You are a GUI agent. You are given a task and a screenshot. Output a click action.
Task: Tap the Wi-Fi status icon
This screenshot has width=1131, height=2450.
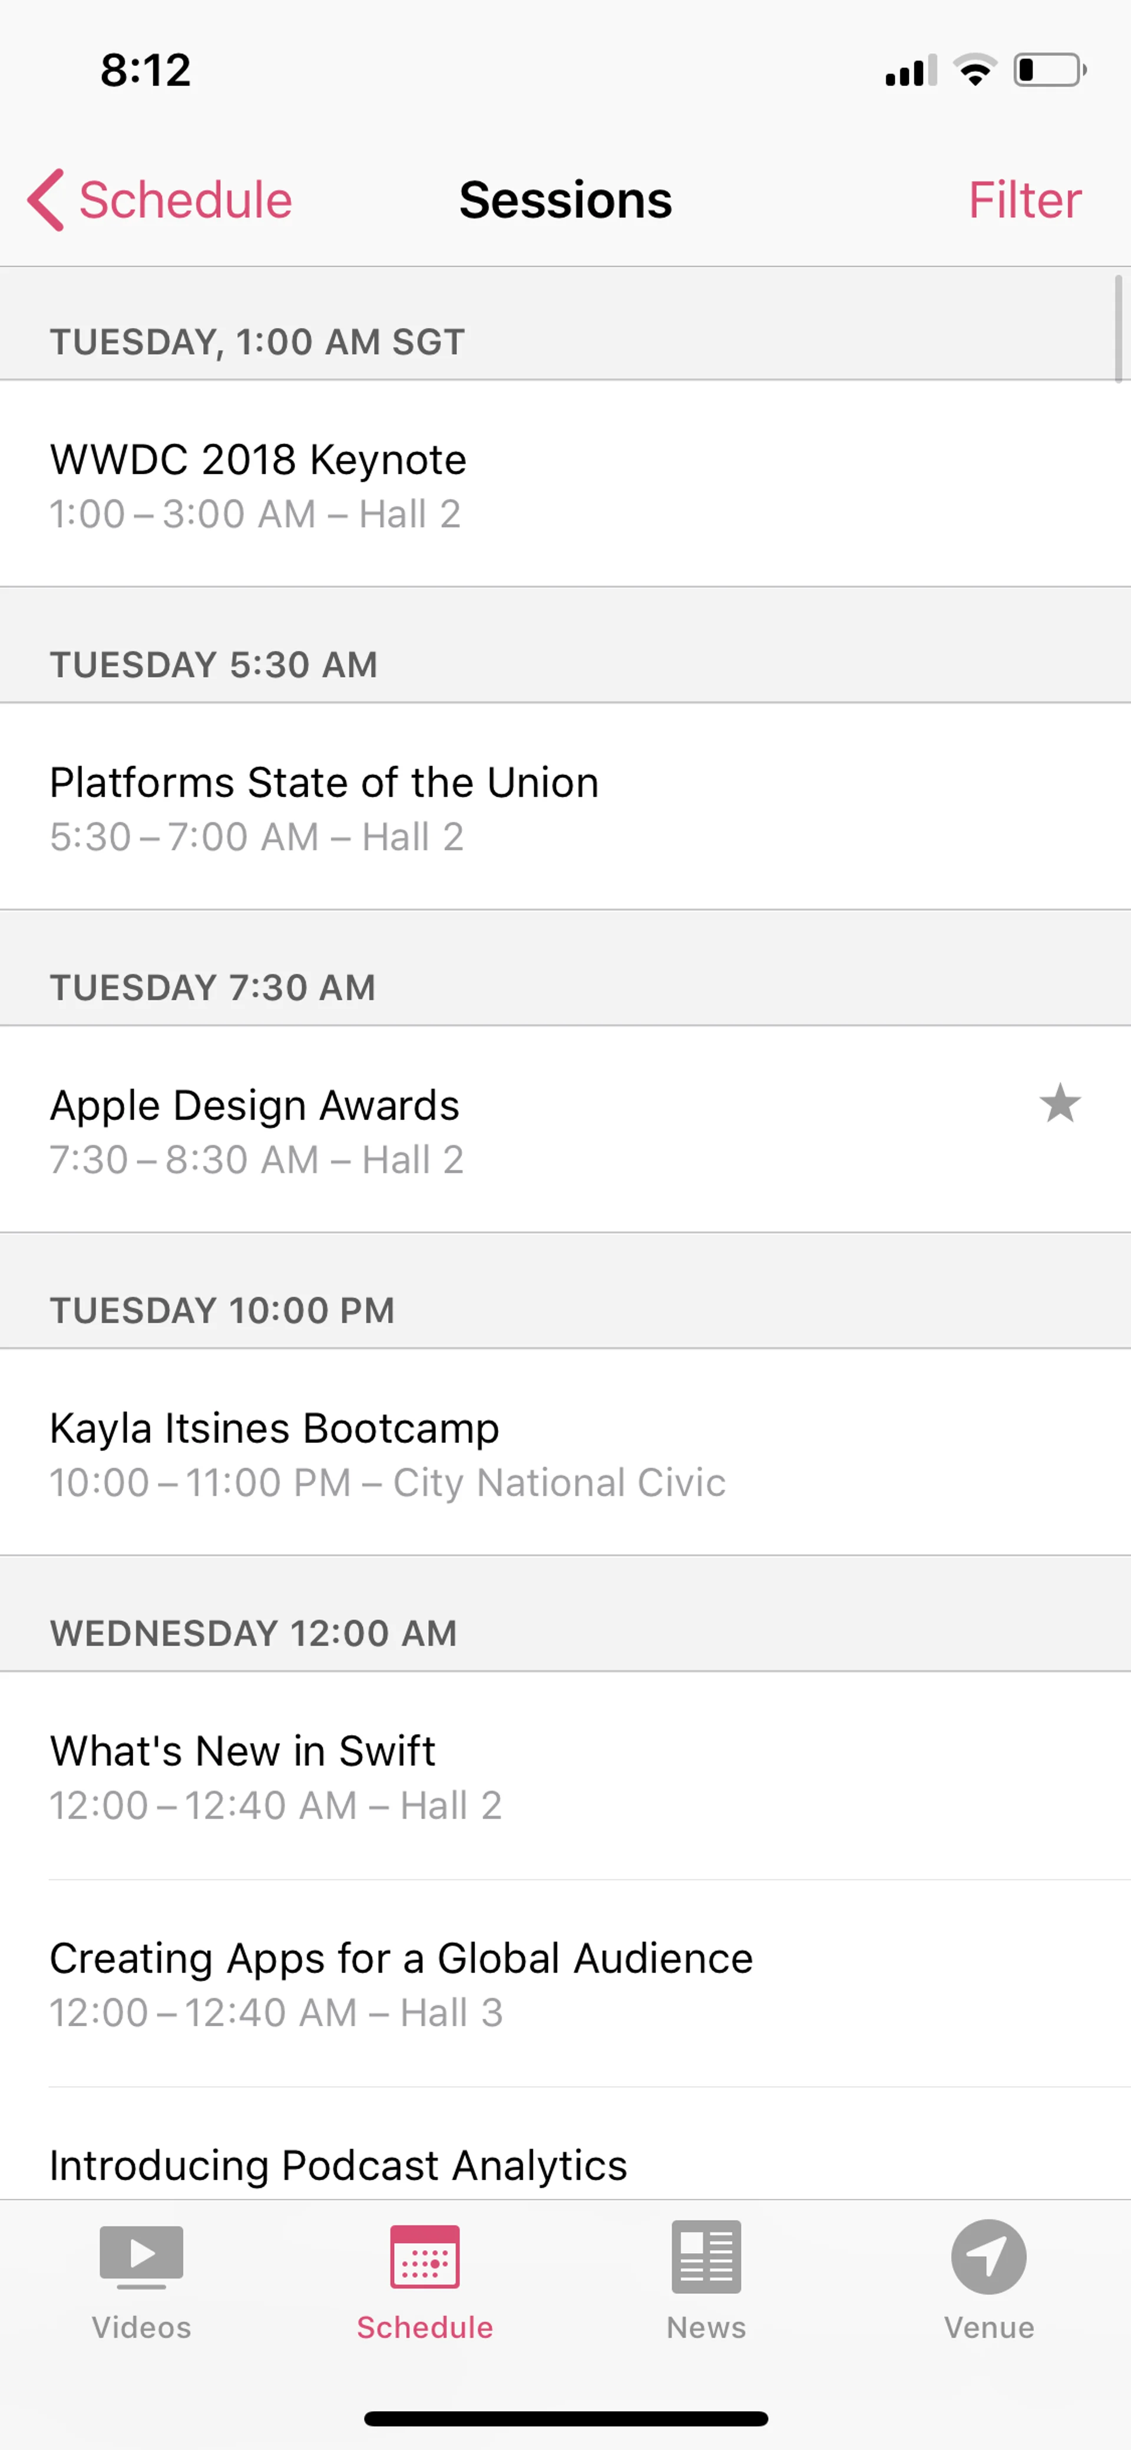coord(975,70)
